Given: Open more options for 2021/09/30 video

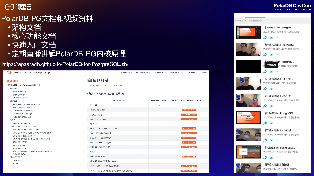Looking at the screenshot, I should pos(277,106).
